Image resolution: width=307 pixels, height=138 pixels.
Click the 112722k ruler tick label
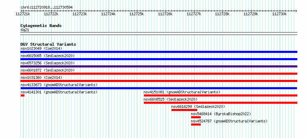pos(51,14)
